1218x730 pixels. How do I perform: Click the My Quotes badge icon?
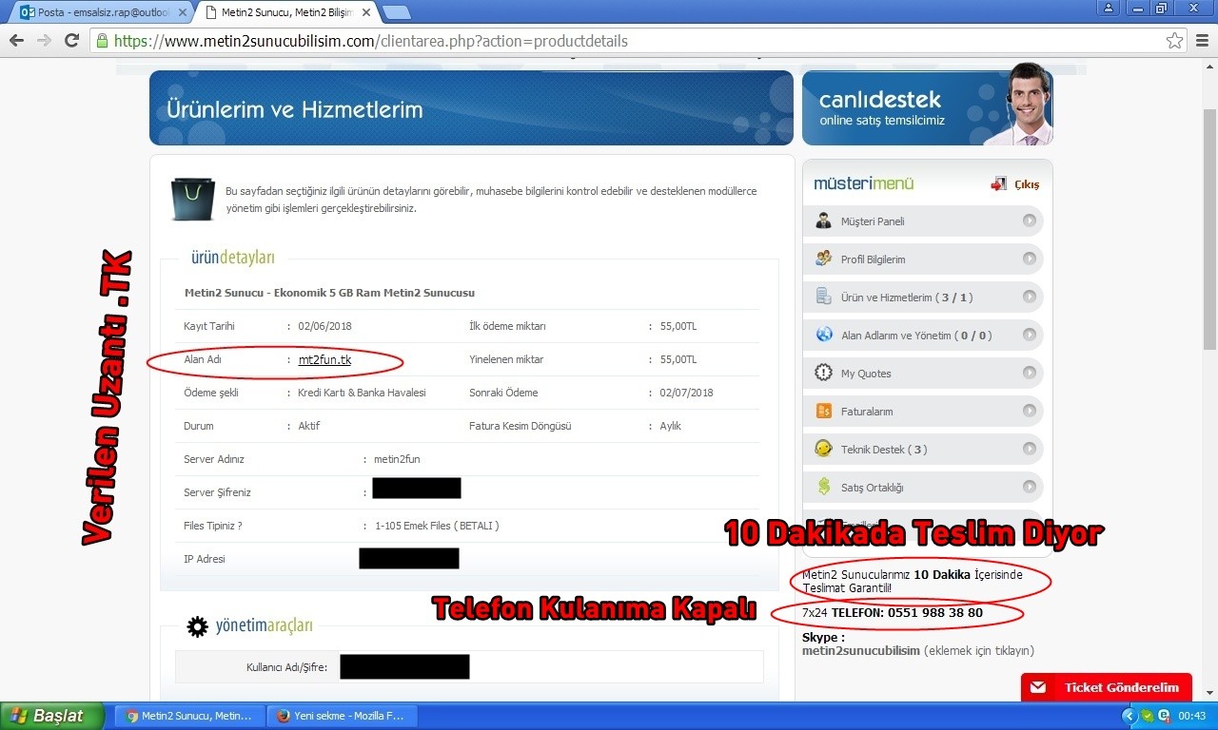824,374
